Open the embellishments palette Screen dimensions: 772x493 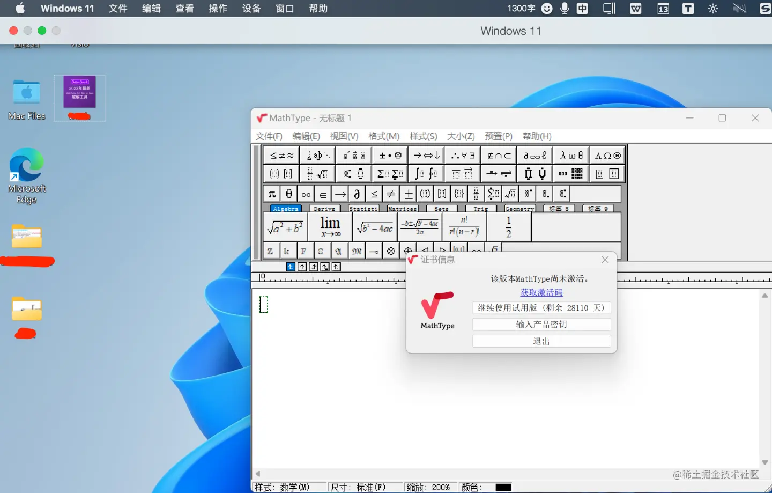tap(354, 156)
